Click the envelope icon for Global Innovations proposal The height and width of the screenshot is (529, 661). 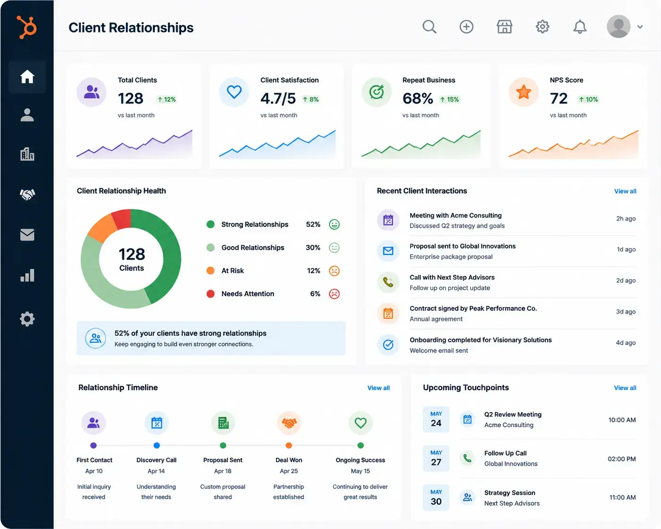pyautogui.click(x=388, y=251)
